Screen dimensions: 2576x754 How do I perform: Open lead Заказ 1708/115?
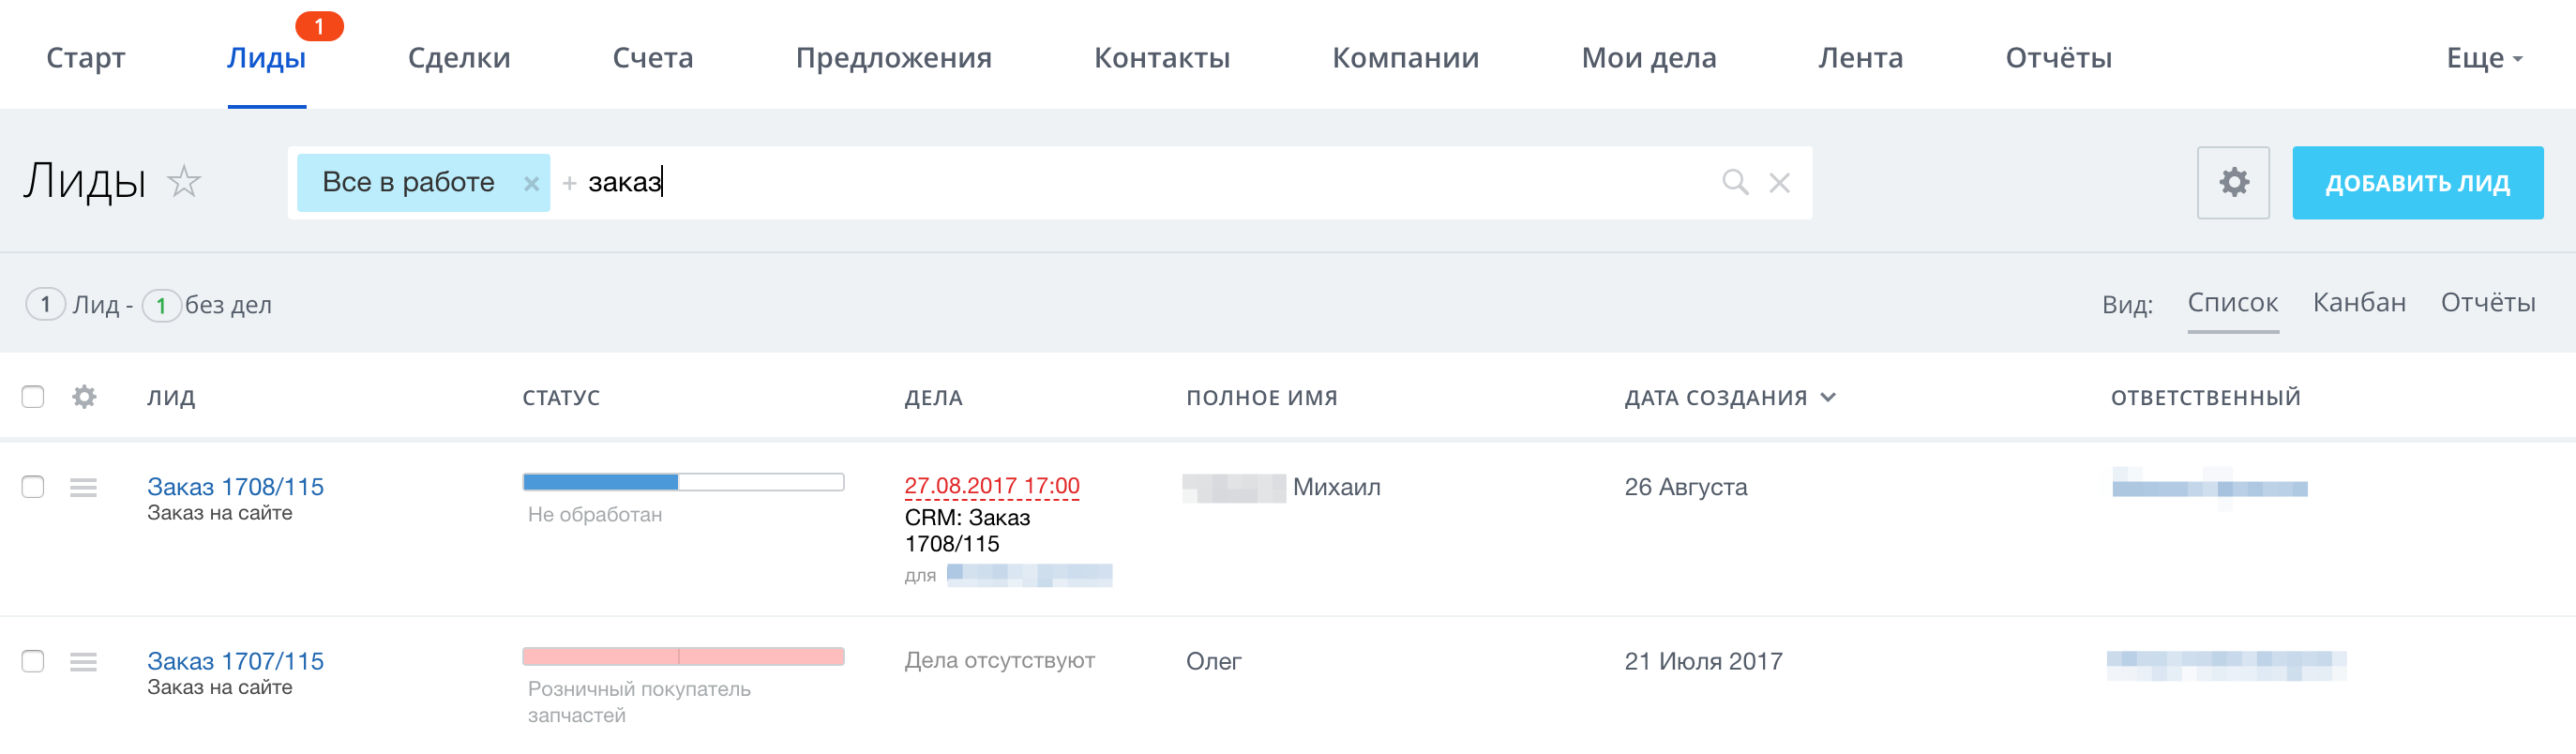(x=235, y=487)
